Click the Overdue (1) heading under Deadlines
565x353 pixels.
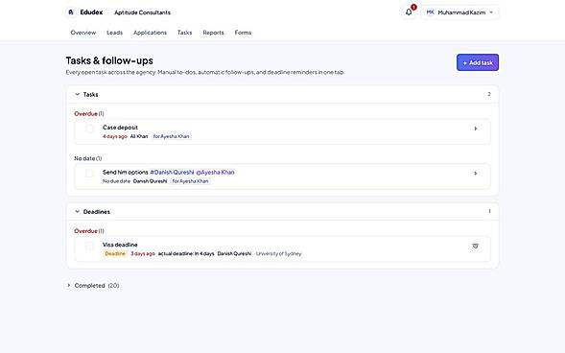[89, 231]
